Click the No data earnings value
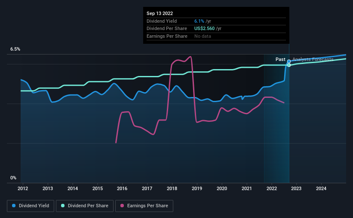 point(203,36)
